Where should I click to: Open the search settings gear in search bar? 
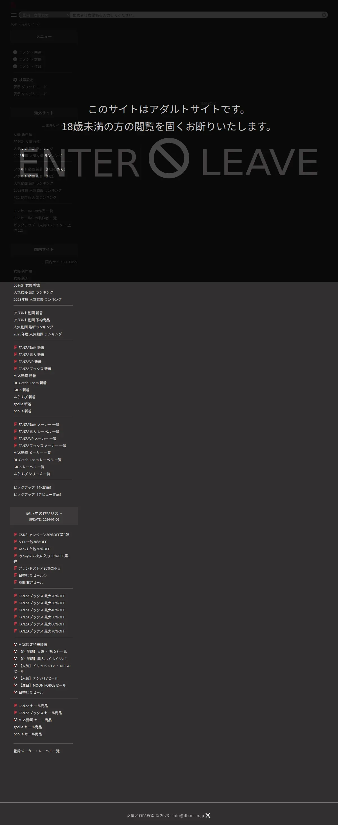coord(324,15)
